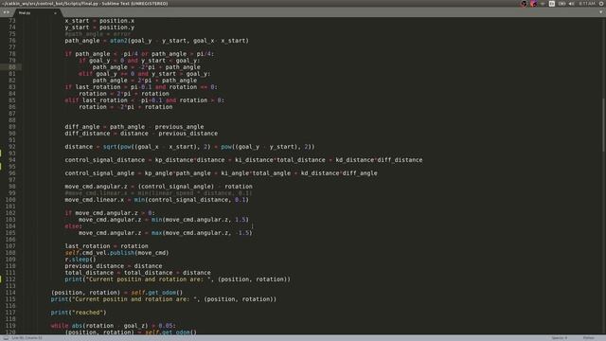
Task: Open the Python syntax selector
Action: click(x=589, y=338)
